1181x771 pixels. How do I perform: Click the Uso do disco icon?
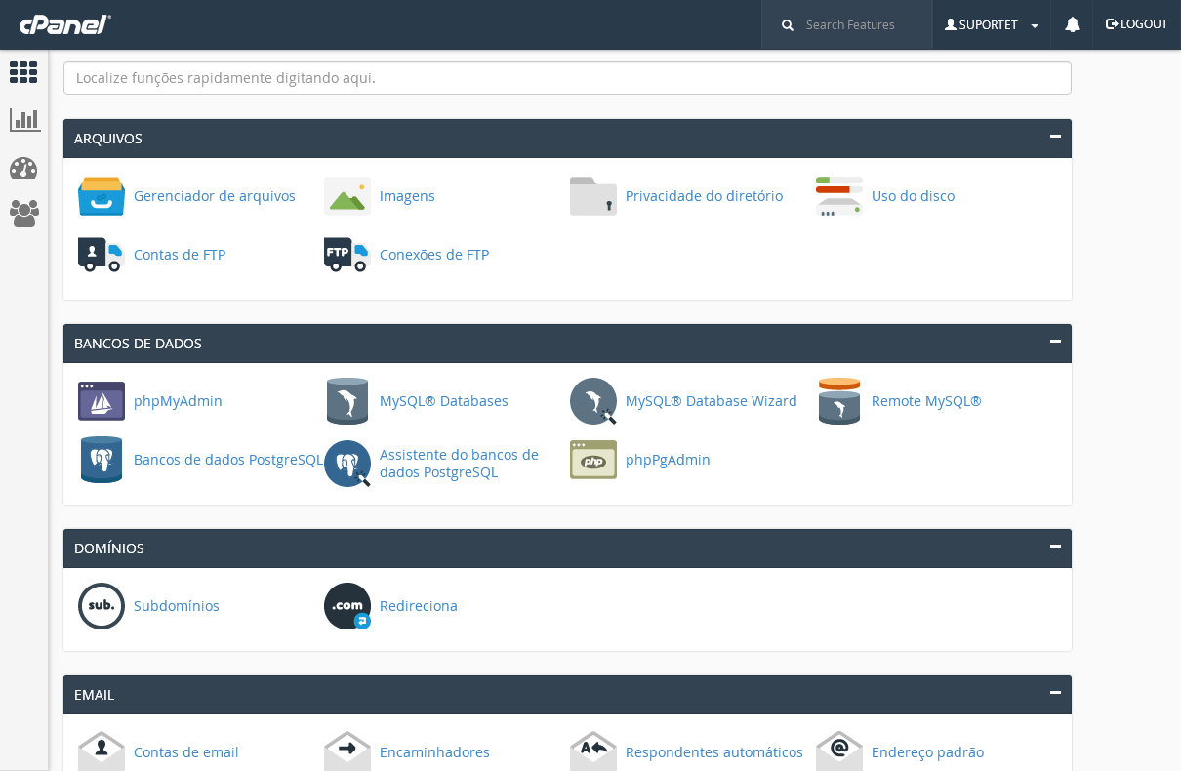(x=839, y=196)
